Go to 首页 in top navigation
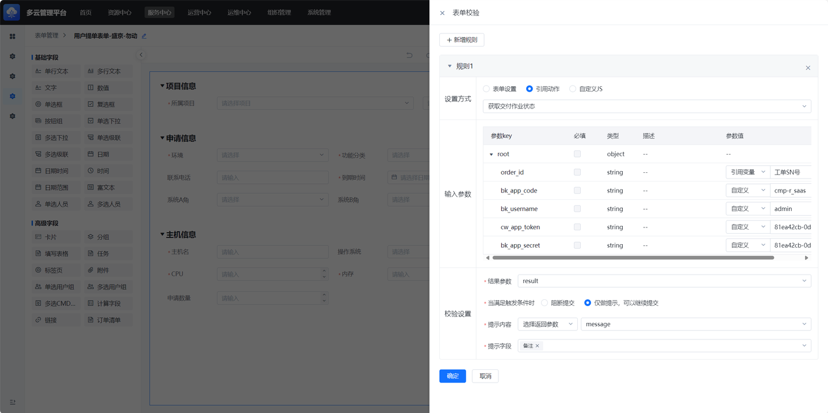 pyautogui.click(x=85, y=13)
